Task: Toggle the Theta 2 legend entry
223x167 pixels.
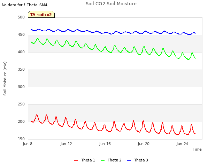Action: click(111, 160)
